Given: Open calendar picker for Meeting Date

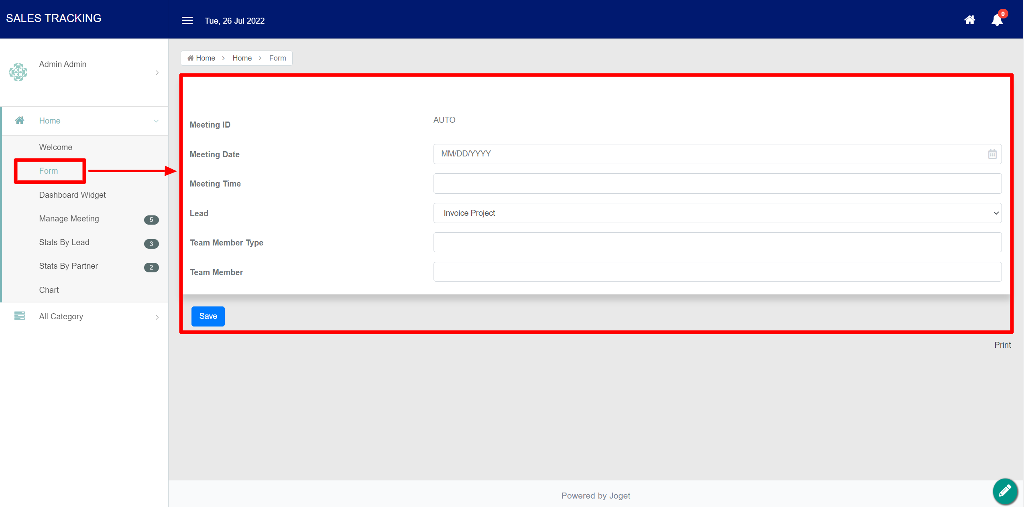Looking at the screenshot, I should [x=992, y=154].
